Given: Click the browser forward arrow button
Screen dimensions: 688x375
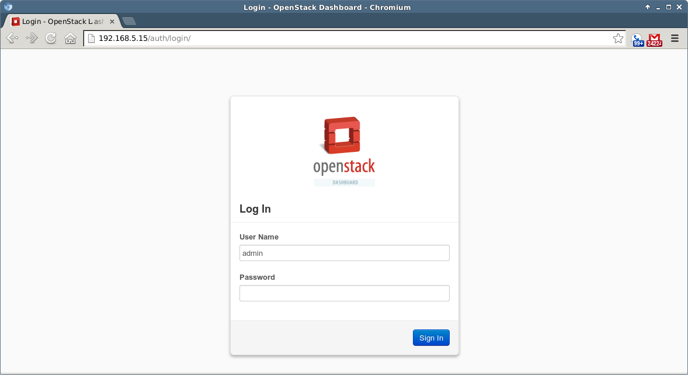Looking at the screenshot, I should pos(32,39).
